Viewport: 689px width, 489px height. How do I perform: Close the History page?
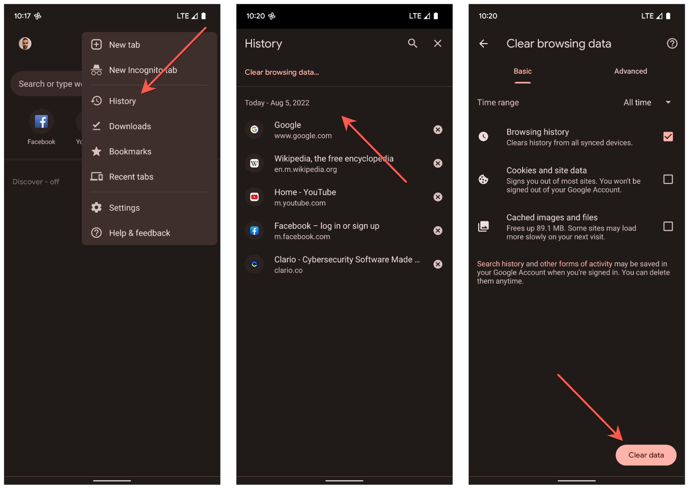pyautogui.click(x=438, y=43)
